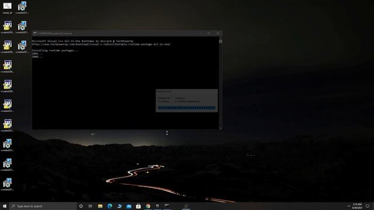Open the taskbar clock and date
The height and width of the screenshot is (210, 374).
357,206
